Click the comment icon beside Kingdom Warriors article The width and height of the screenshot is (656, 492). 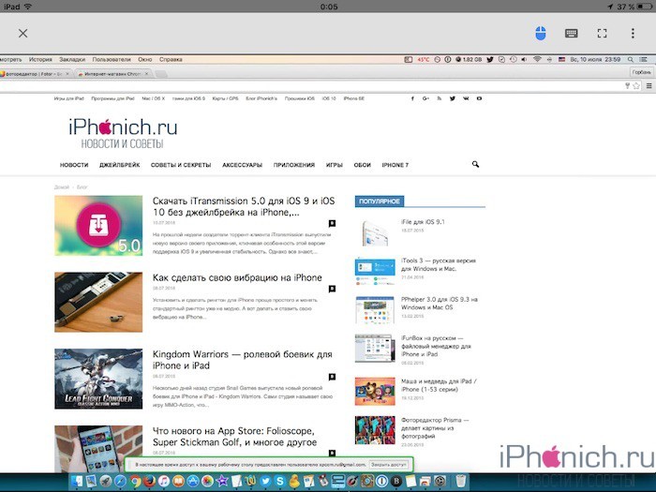click(x=332, y=377)
